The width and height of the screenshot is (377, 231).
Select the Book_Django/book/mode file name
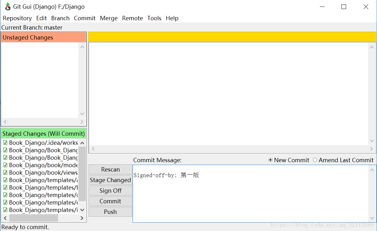(43, 165)
